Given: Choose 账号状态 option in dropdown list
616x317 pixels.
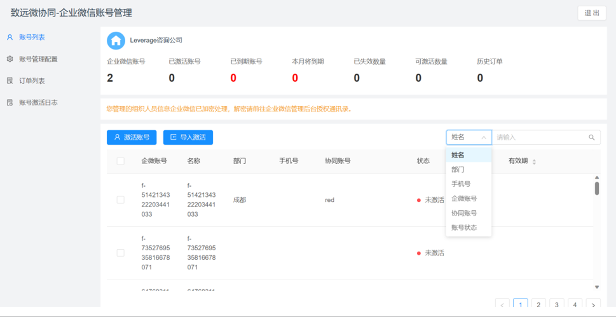Looking at the screenshot, I should coord(464,227).
